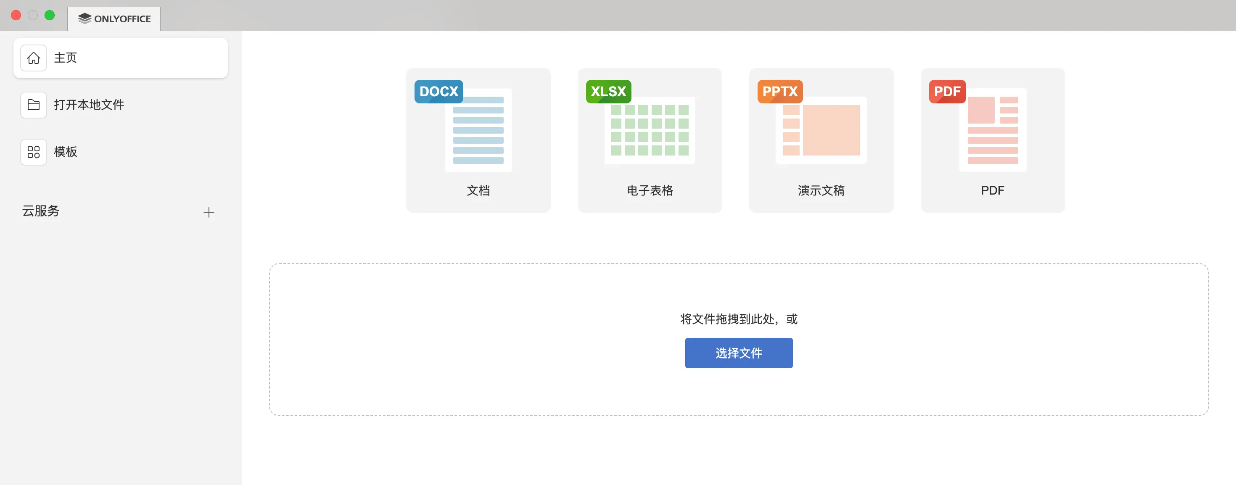Image resolution: width=1236 pixels, height=485 pixels.
Task: Click the grid icon beside 模板
Action: pyautogui.click(x=33, y=152)
